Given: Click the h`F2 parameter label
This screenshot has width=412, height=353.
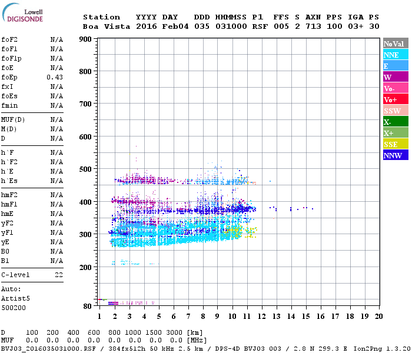Looking at the screenshot, I should pyautogui.click(x=9, y=162).
